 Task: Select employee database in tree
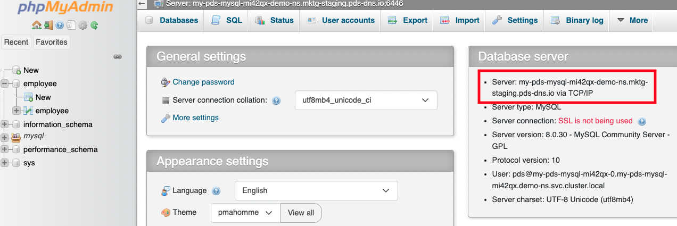click(x=40, y=83)
